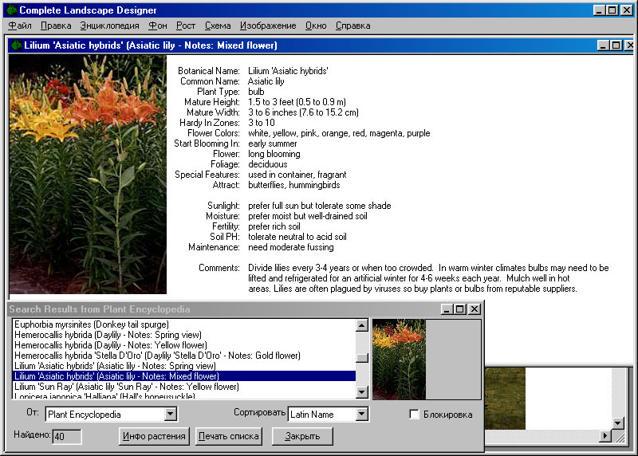Viewport: 638px width, 456px height.
Task: Click the background window's scroll down arrow
Action: [x=618, y=423]
